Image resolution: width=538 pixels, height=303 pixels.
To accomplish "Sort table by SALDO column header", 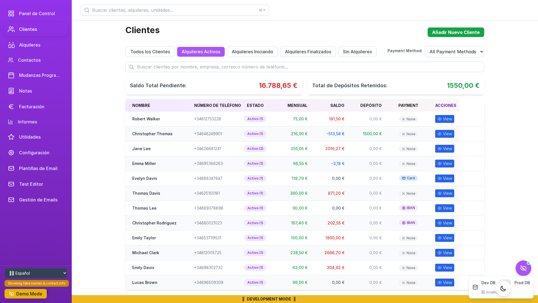I will pyautogui.click(x=337, y=105).
